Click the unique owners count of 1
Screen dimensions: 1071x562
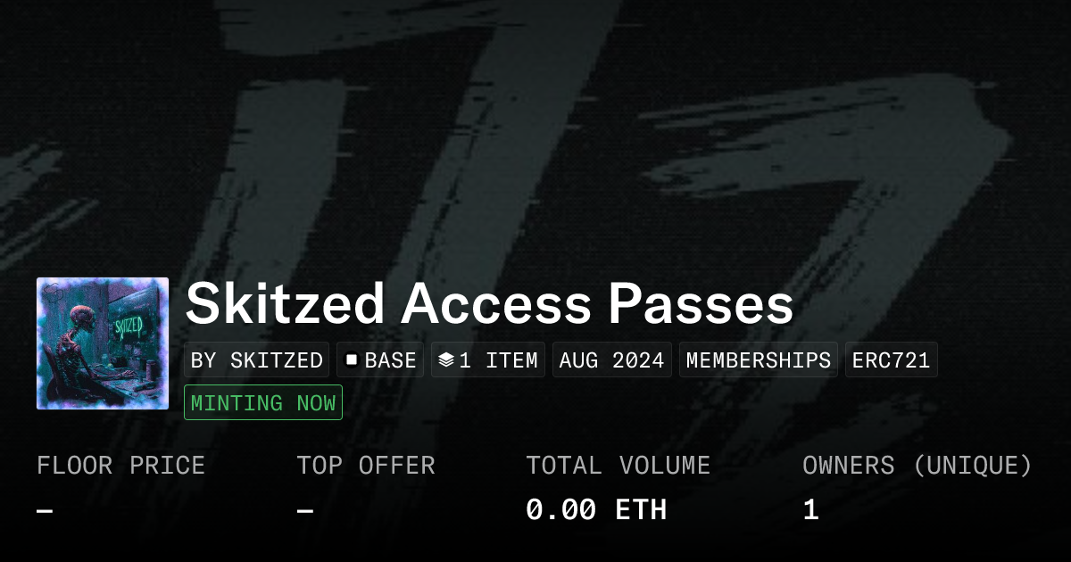click(810, 510)
